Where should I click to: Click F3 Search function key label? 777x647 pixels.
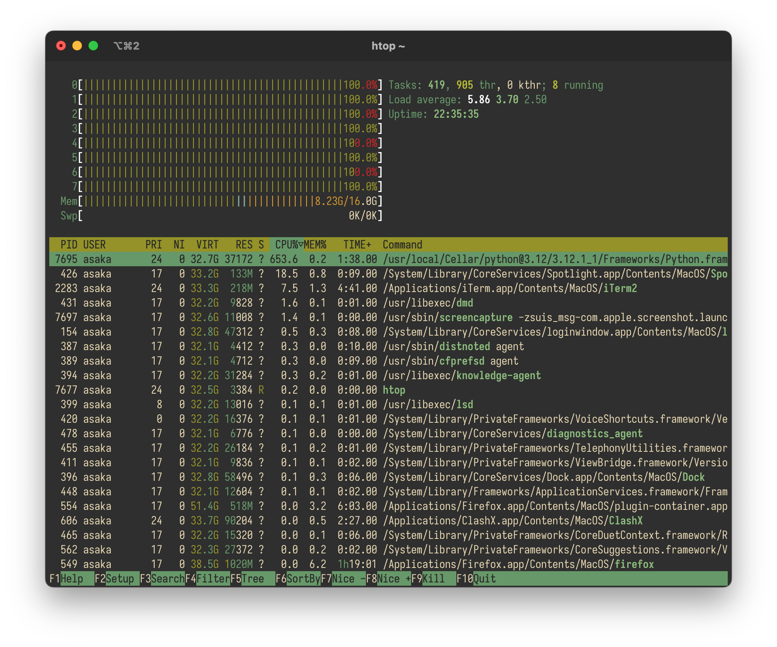click(x=167, y=579)
